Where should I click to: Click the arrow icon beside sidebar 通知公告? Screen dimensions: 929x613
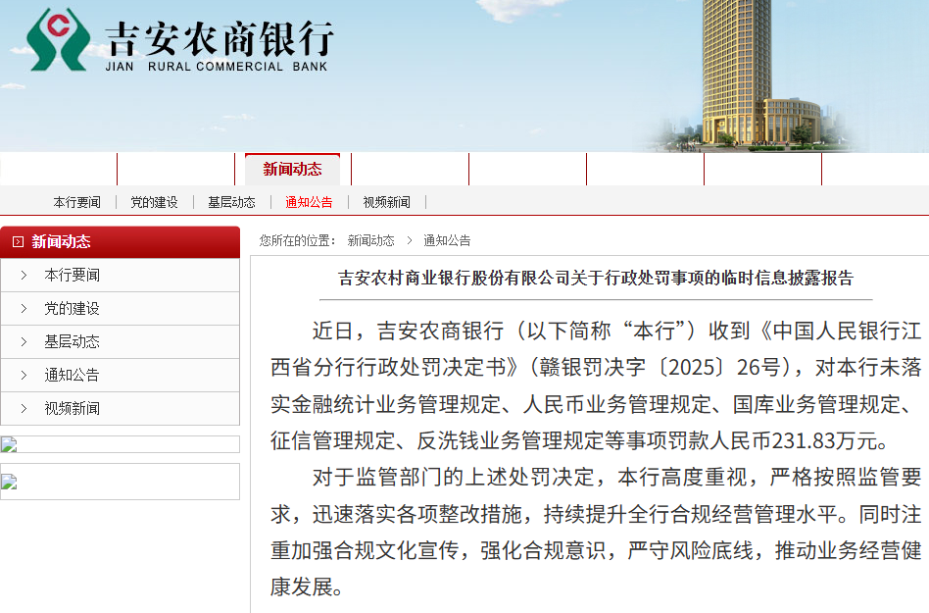click(x=24, y=376)
